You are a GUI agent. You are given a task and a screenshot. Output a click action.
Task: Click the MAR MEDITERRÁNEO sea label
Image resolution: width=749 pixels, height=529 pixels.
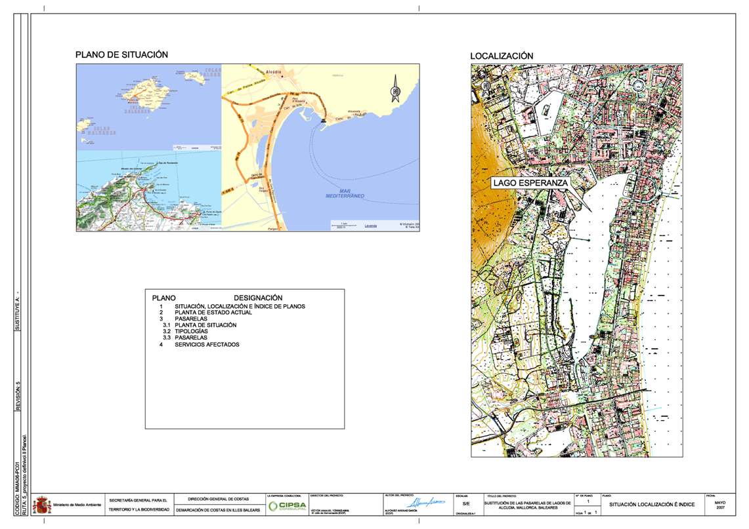coord(345,193)
